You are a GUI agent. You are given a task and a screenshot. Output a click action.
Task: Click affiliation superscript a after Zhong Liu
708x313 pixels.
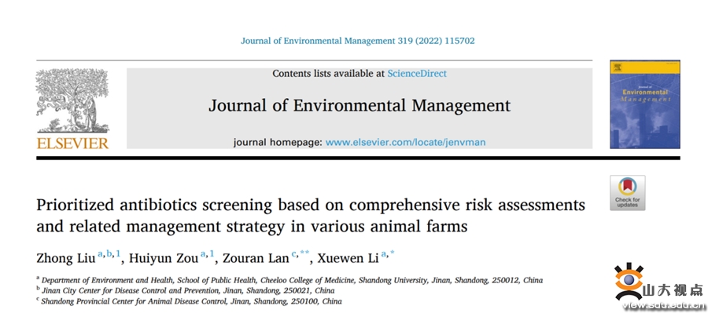click(100, 254)
